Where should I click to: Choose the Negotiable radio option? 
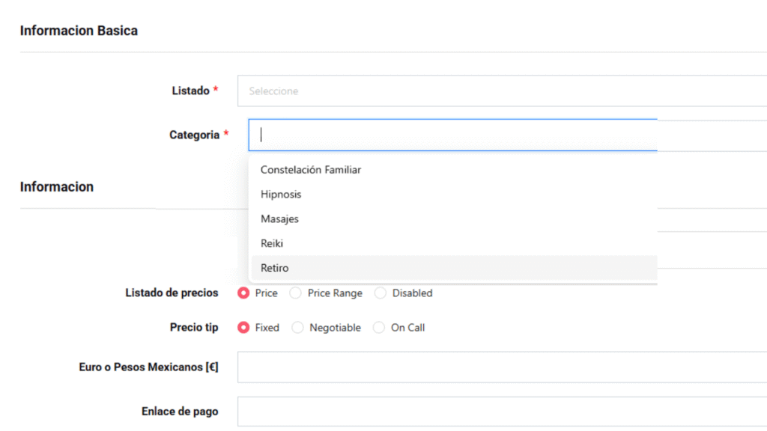297,328
